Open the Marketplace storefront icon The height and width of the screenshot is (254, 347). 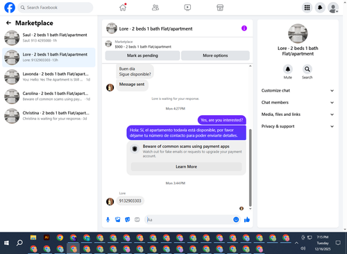click(x=220, y=8)
